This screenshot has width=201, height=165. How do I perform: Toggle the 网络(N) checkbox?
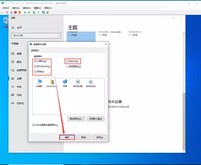pos(36,71)
